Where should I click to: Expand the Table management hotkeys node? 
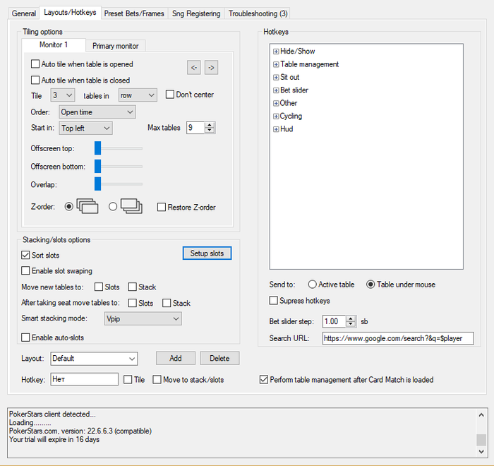[276, 64]
